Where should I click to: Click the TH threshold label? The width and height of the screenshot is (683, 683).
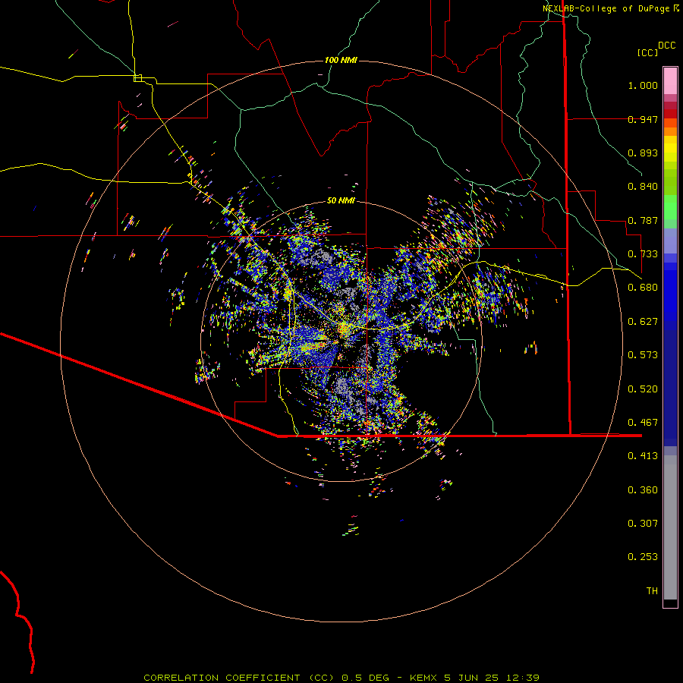(652, 591)
